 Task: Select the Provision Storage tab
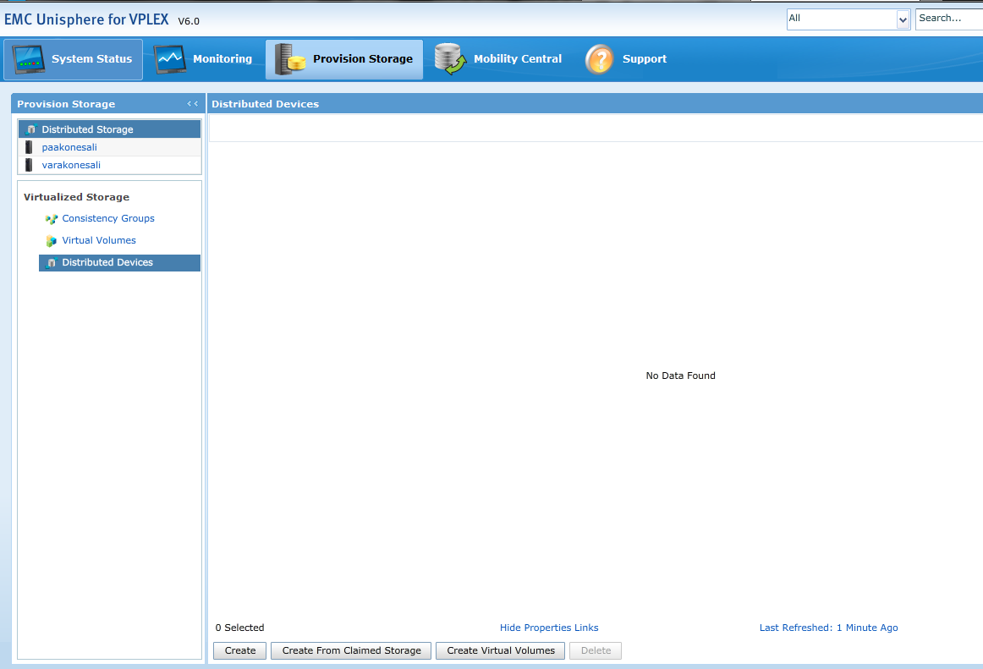coord(344,59)
